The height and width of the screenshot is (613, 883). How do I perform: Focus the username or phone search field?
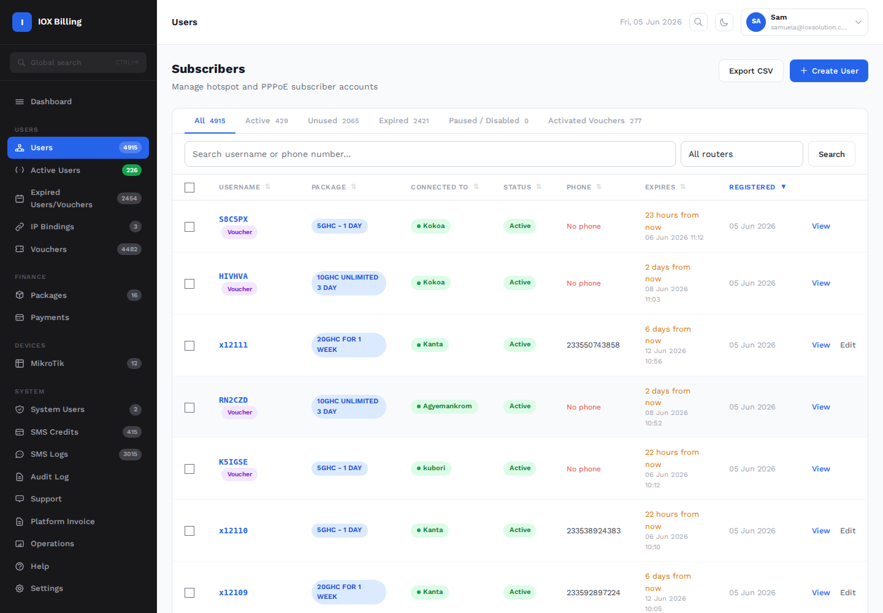pyautogui.click(x=430, y=154)
